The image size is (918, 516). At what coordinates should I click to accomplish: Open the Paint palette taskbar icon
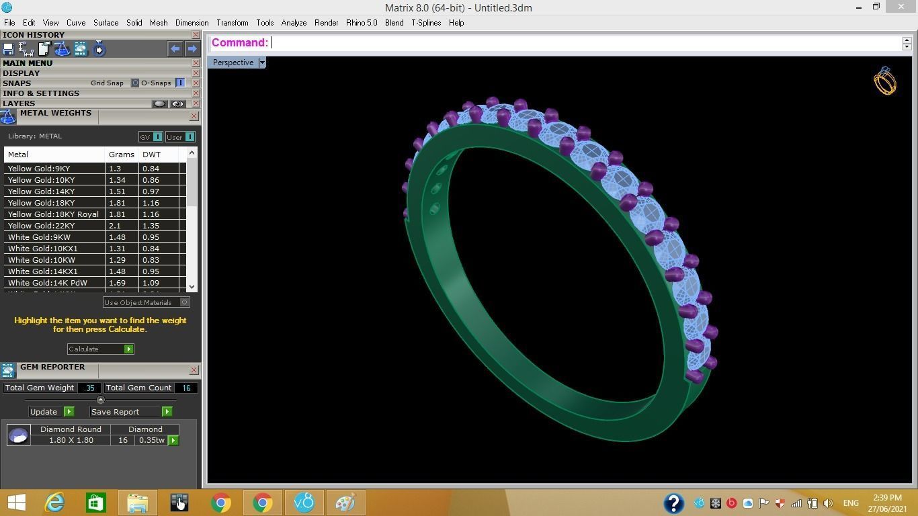click(x=345, y=503)
